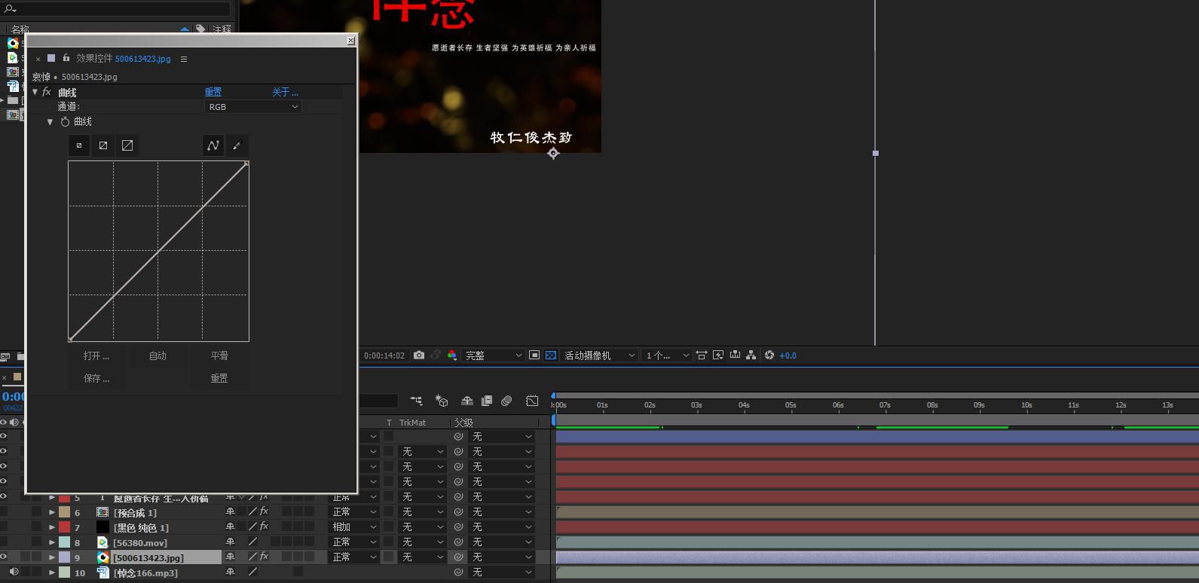The height and width of the screenshot is (583, 1199).
Task: Open blend mode dropdown showing 相加
Action: pos(353,527)
